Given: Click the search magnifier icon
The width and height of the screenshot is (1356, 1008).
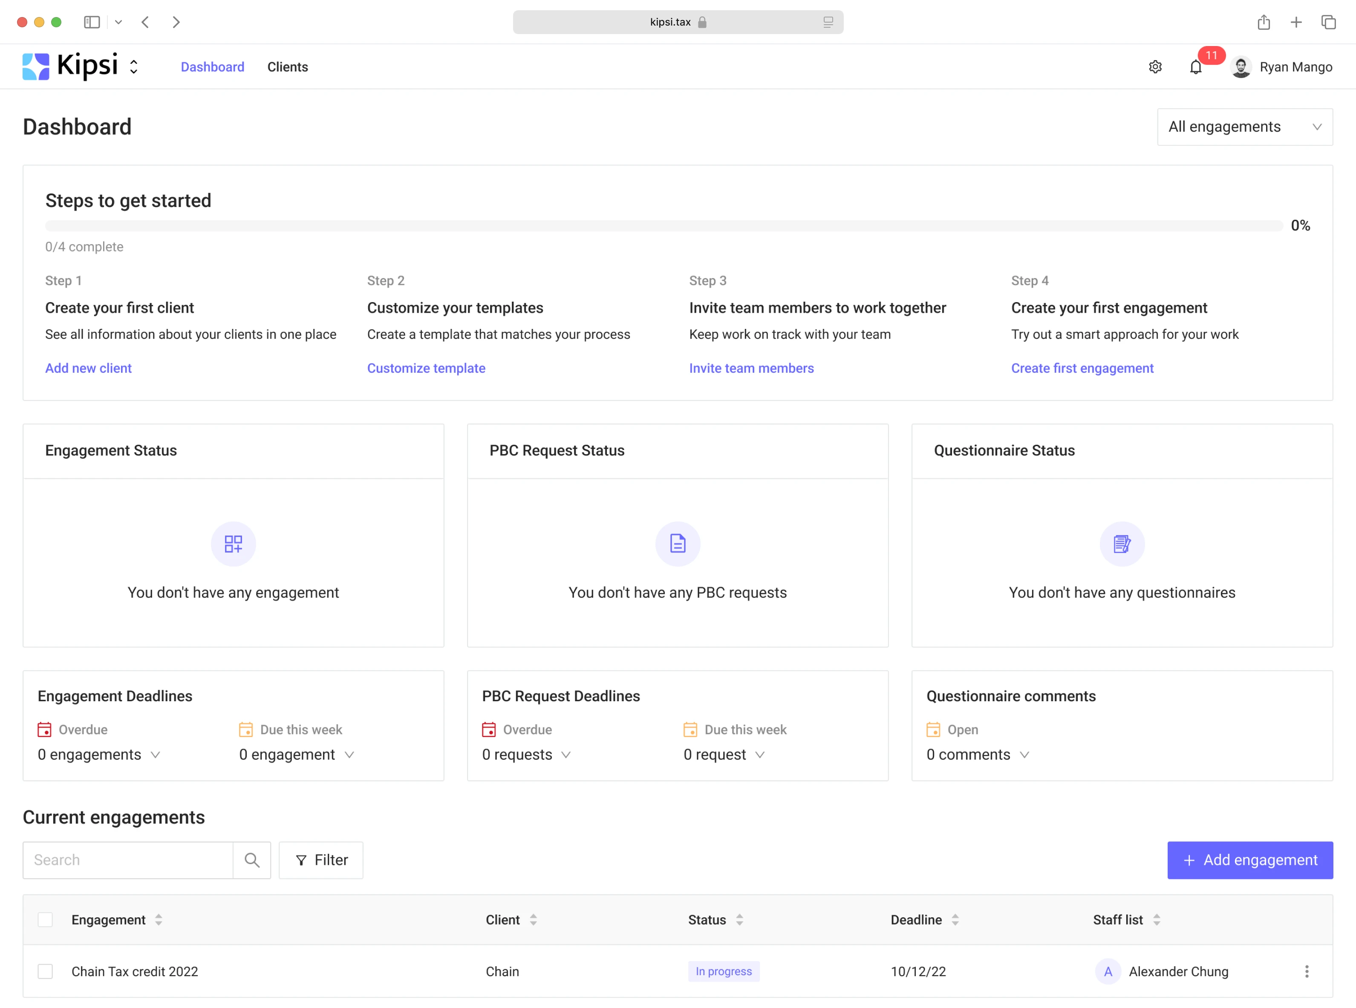Looking at the screenshot, I should pos(252,860).
